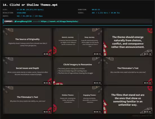Image resolution: width=155 pixels, height=119 pixels.
Task: Click the @CuongNhung1234 comment handle
Action: coord(23,21)
